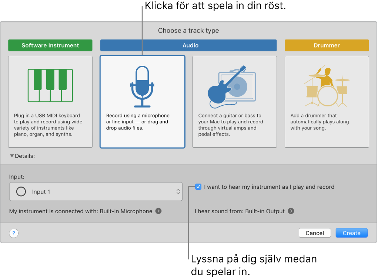Open the Help question mark icon
This screenshot has width=378, height=280.
tap(13, 233)
